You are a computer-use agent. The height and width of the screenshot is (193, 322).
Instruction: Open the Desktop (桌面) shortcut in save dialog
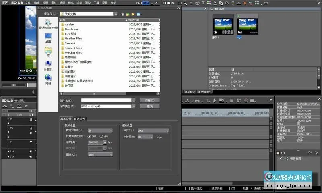tap(48, 37)
